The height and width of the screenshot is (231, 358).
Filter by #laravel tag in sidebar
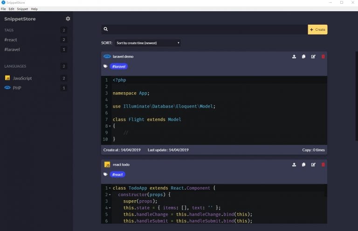tap(12, 49)
